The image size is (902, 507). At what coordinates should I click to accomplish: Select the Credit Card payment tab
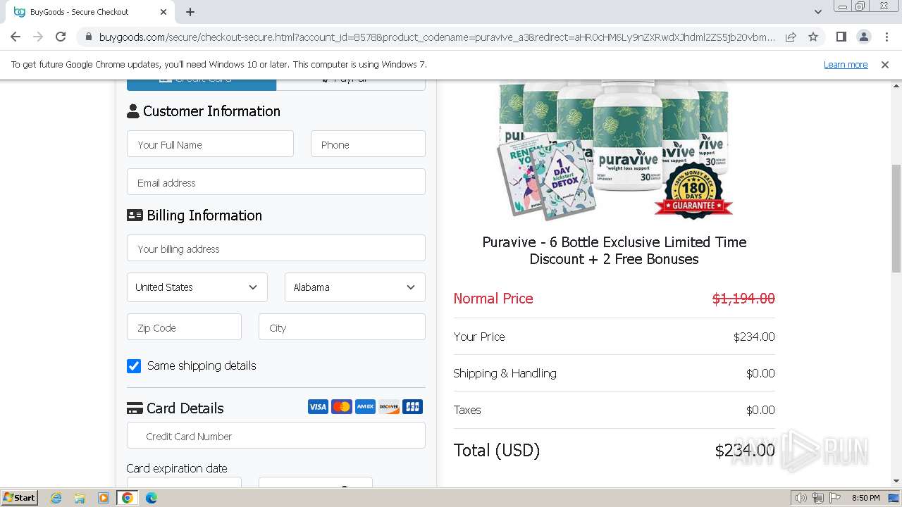click(x=202, y=84)
